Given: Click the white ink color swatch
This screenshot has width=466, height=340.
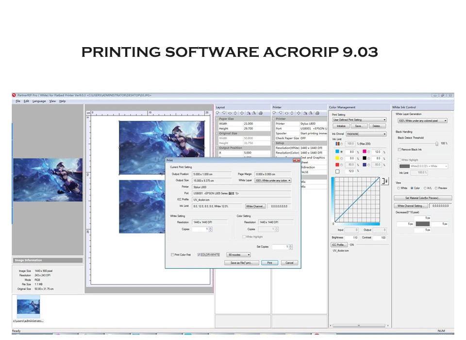Looking at the screenshot, I should click(x=337, y=171).
